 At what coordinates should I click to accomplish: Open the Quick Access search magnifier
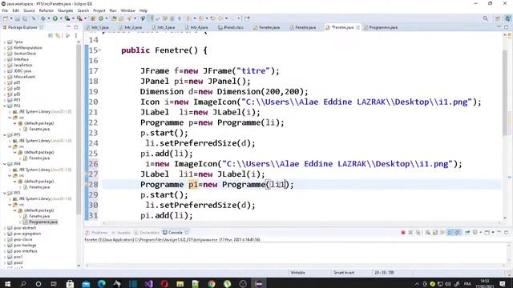point(485,18)
